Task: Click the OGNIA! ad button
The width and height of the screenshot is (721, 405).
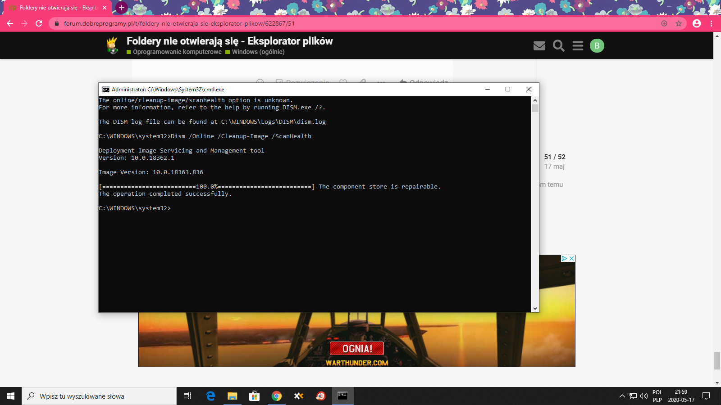Action: pos(356,348)
